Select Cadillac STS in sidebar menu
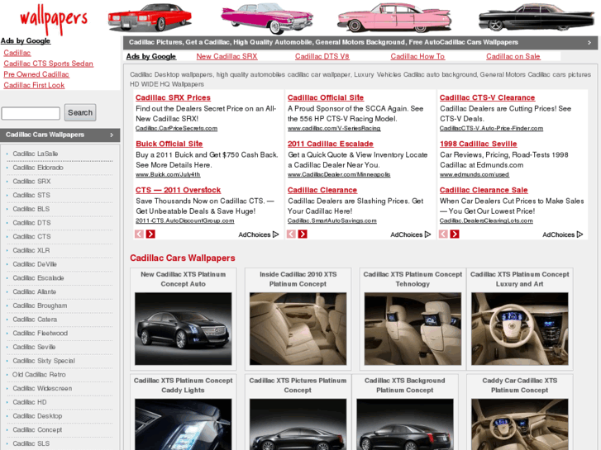The width and height of the screenshot is (601, 450). point(31,195)
